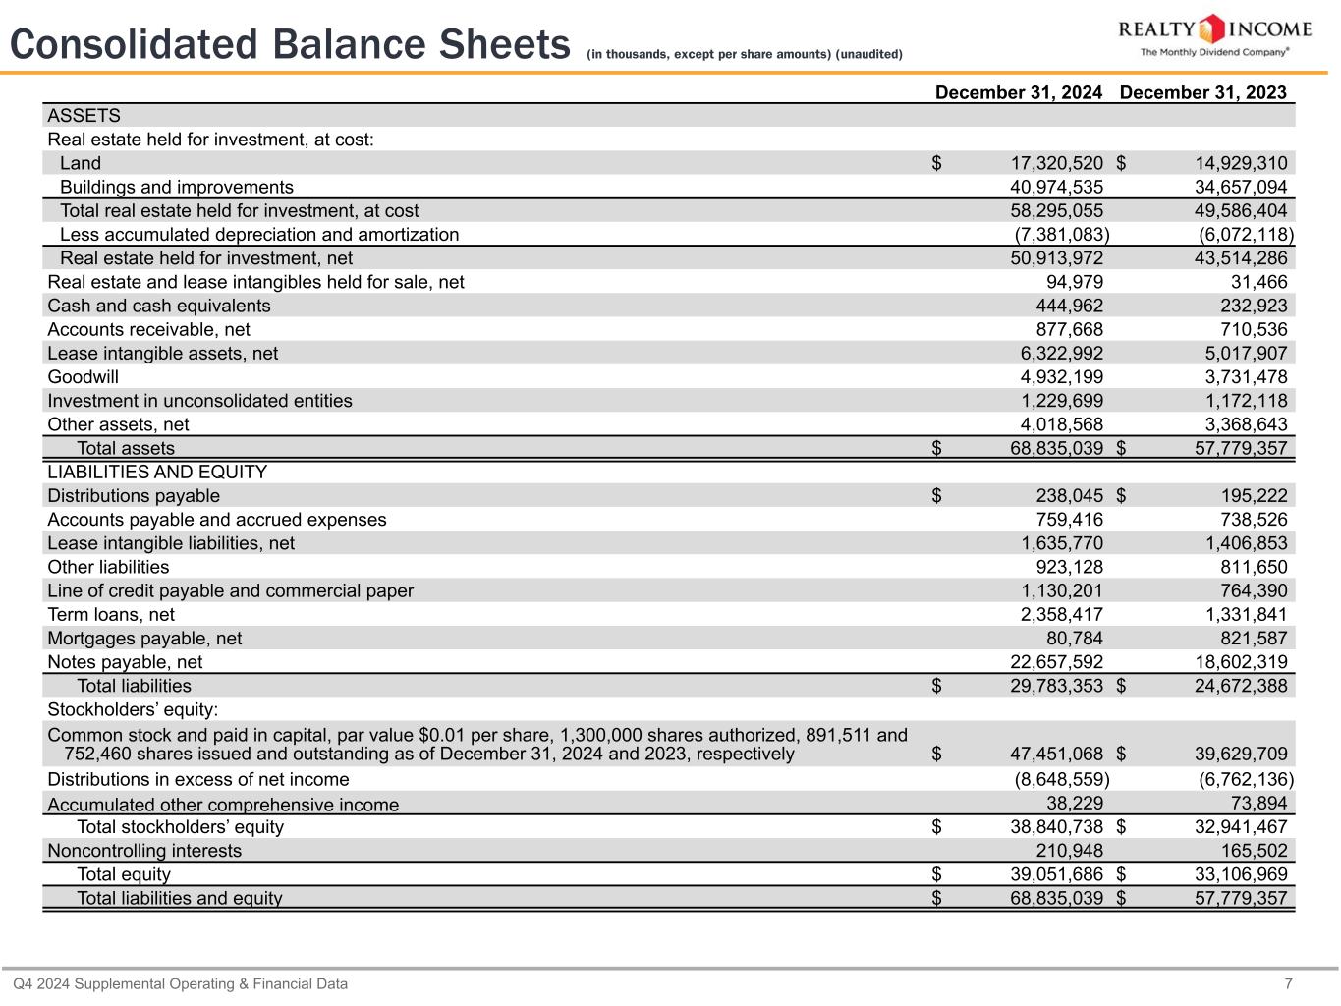Select the December 31, 2024 column header
1341x1006 pixels.
(x=1018, y=92)
